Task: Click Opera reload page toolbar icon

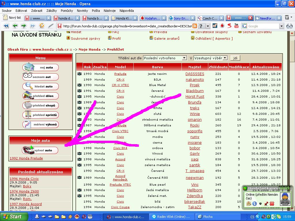Action: pyautogui.click(x=41, y=26)
